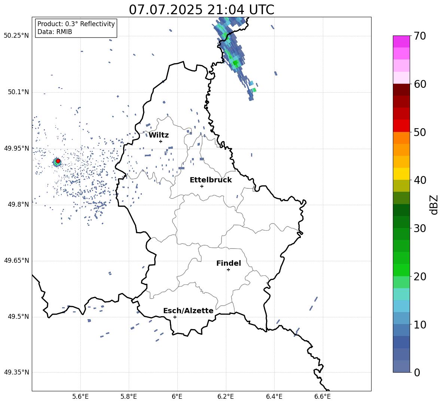Viewport: 443px width, 404px height.
Task: Click the latitude label 49.5°N
Action: pyautogui.click(x=18, y=317)
